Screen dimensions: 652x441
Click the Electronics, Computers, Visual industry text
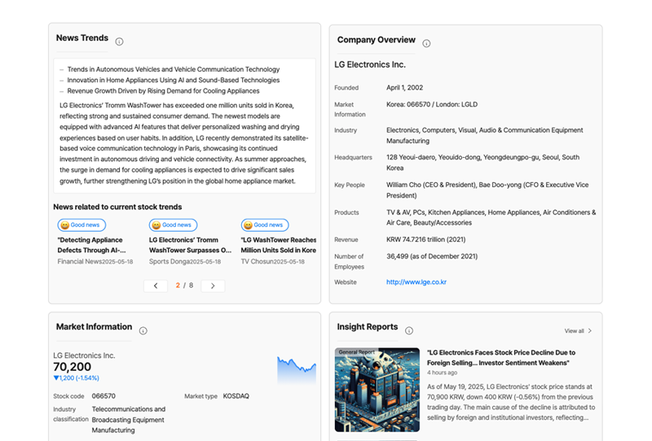tap(484, 135)
